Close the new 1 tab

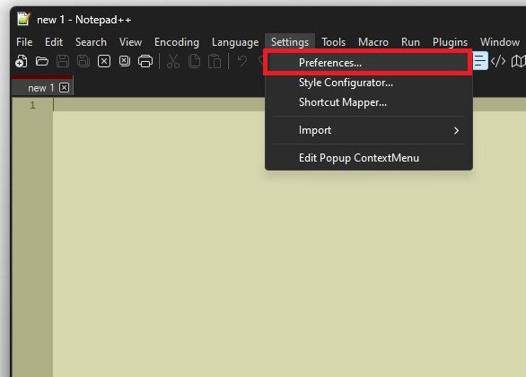(x=64, y=88)
